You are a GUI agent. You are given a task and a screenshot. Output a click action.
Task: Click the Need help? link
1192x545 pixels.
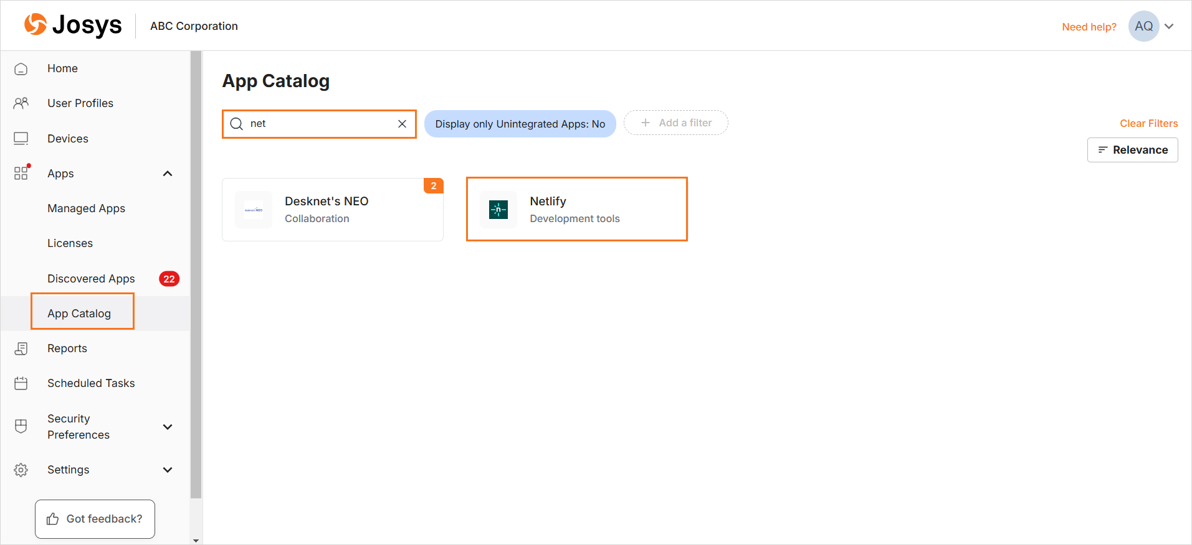coord(1089,27)
